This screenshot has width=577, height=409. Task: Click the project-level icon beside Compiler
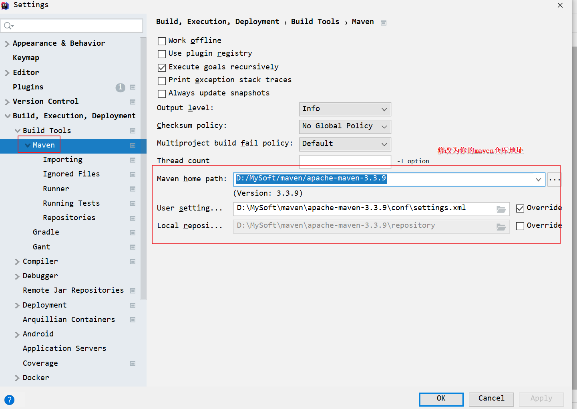pos(133,261)
